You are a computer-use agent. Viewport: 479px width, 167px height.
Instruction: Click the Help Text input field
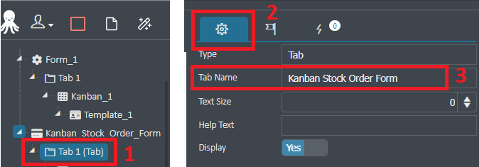click(x=379, y=125)
